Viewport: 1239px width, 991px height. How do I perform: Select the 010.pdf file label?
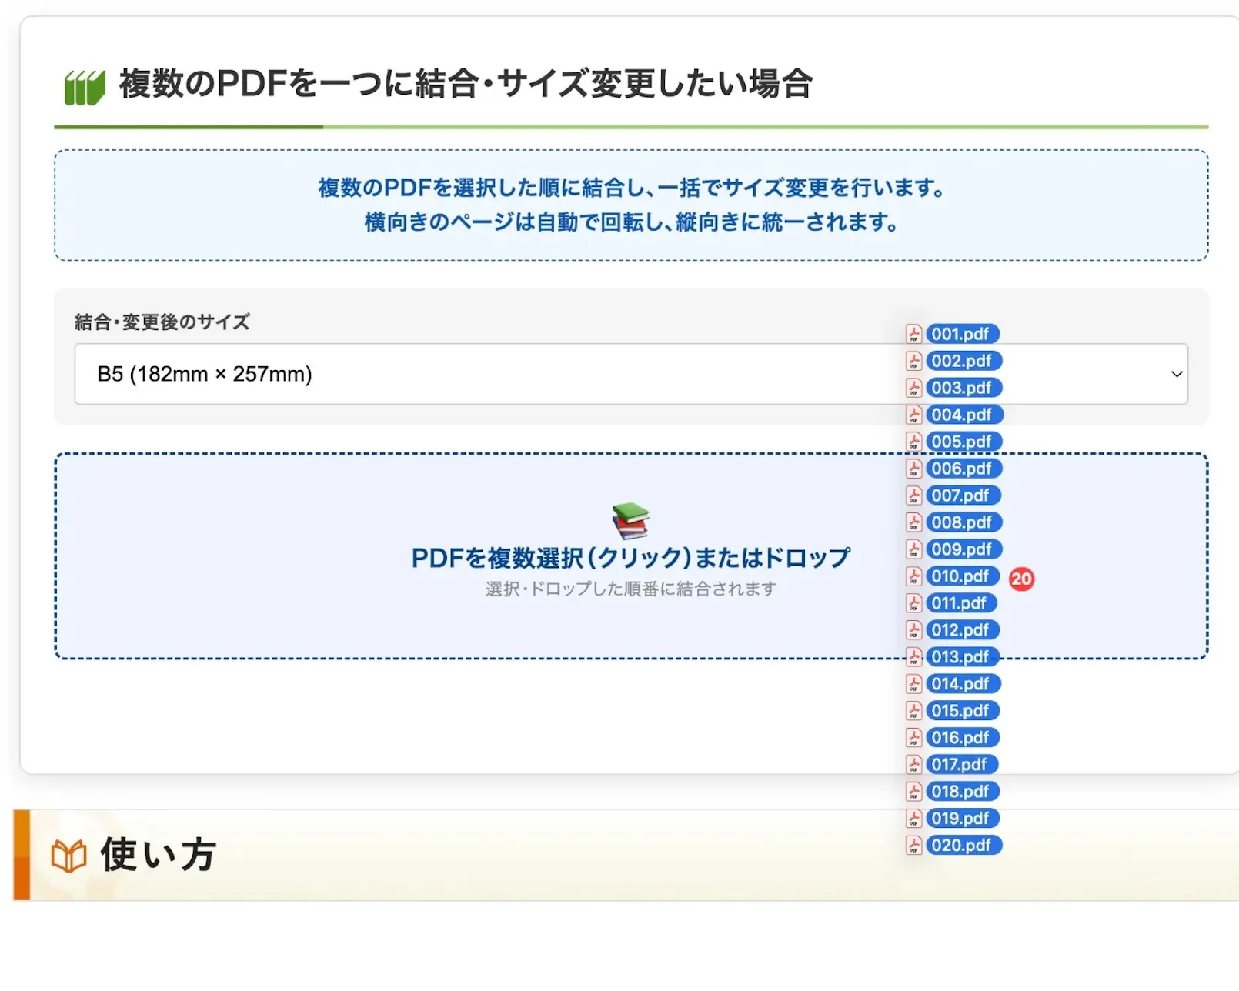pos(960,576)
